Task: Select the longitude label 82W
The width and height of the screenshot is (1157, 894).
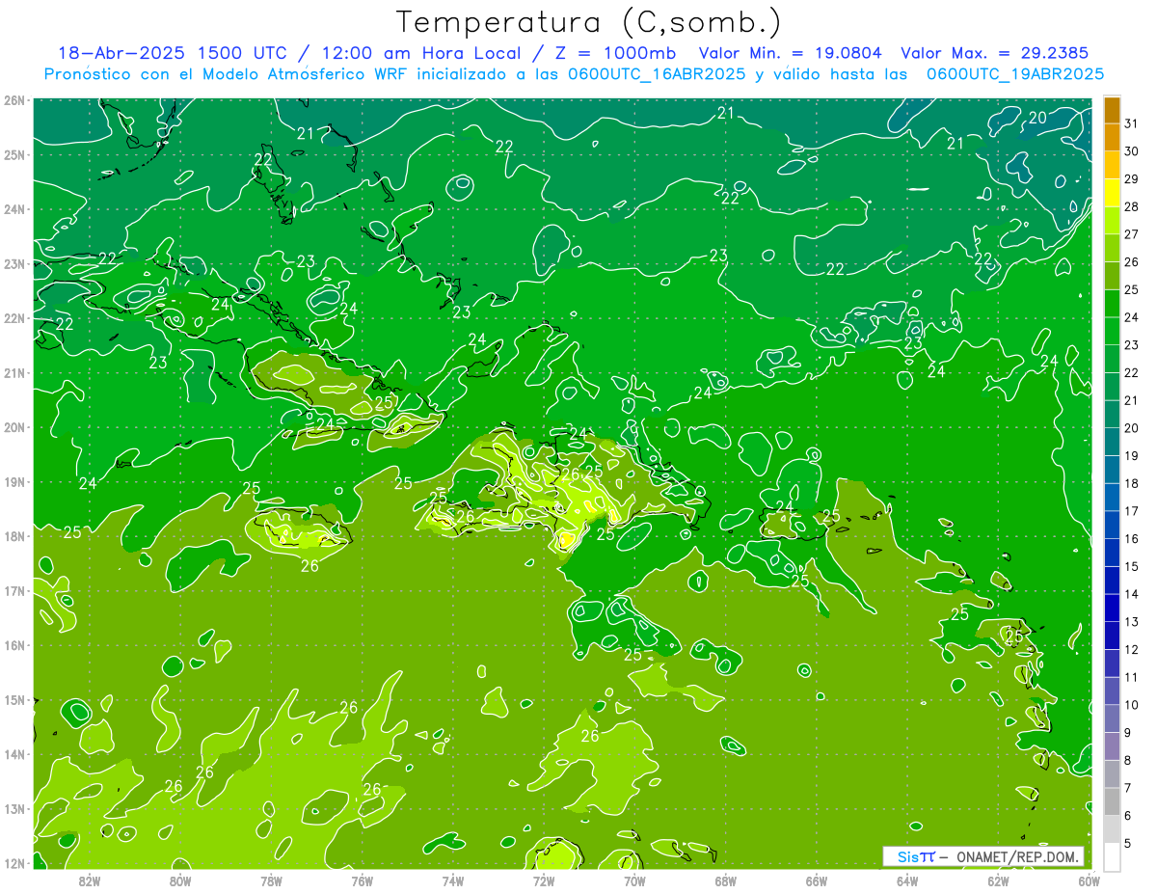Action: (89, 880)
